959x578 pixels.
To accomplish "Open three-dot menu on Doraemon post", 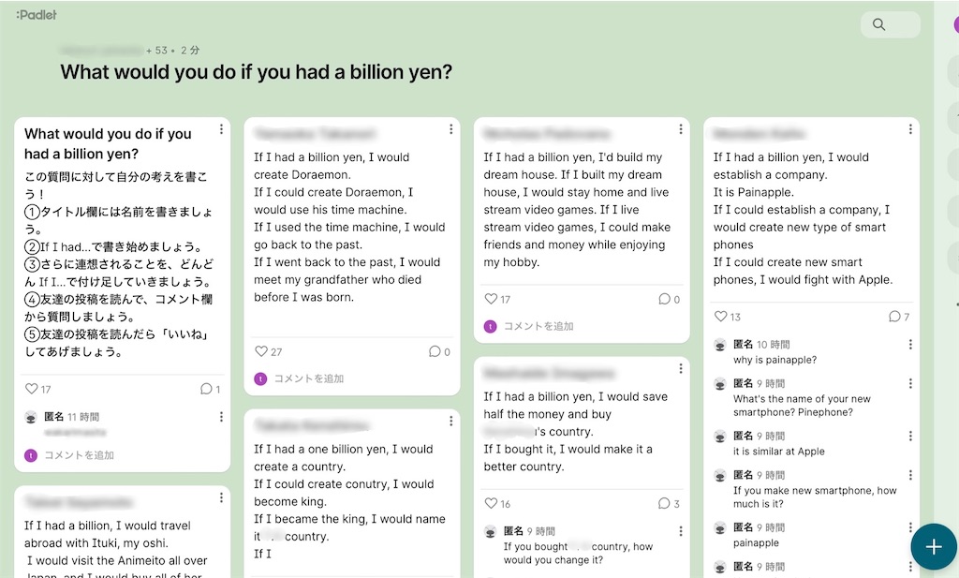I will click(x=450, y=129).
